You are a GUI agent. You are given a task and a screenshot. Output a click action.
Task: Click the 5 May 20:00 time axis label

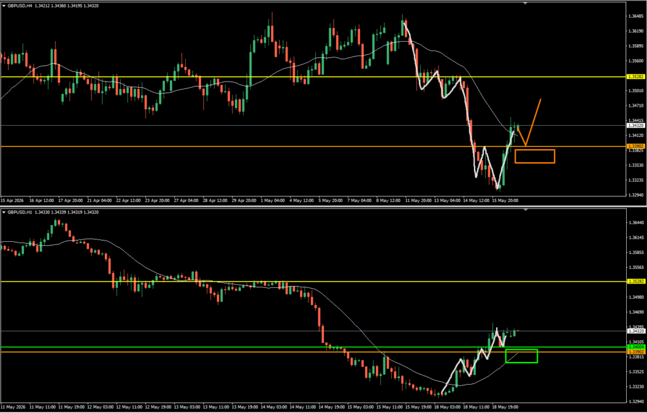(x=330, y=201)
